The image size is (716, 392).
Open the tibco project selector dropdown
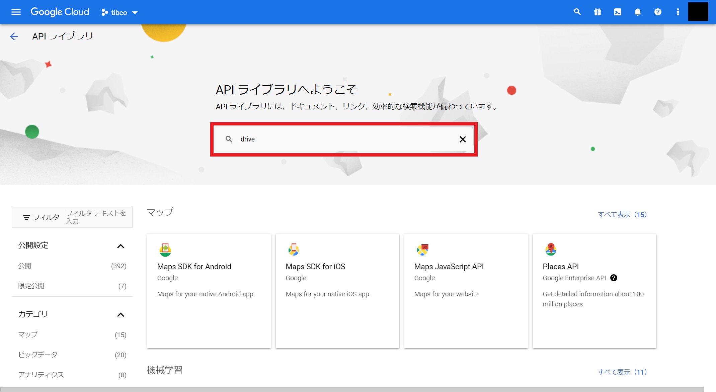(120, 13)
